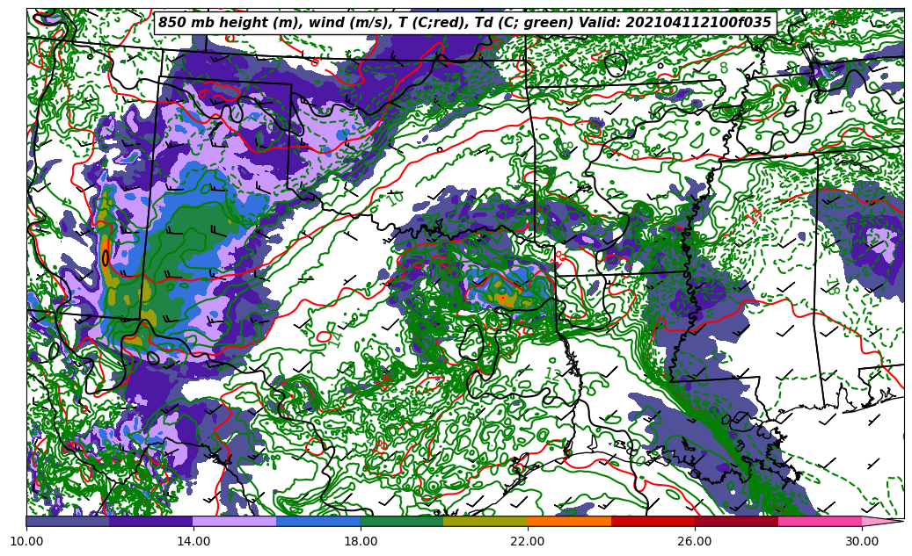Select the blue 16–18 colorbar segment
This screenshot has height=556, width=912.
click(318, 521)
